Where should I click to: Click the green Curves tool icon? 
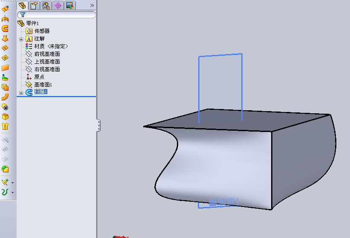(x=5, y=192)
